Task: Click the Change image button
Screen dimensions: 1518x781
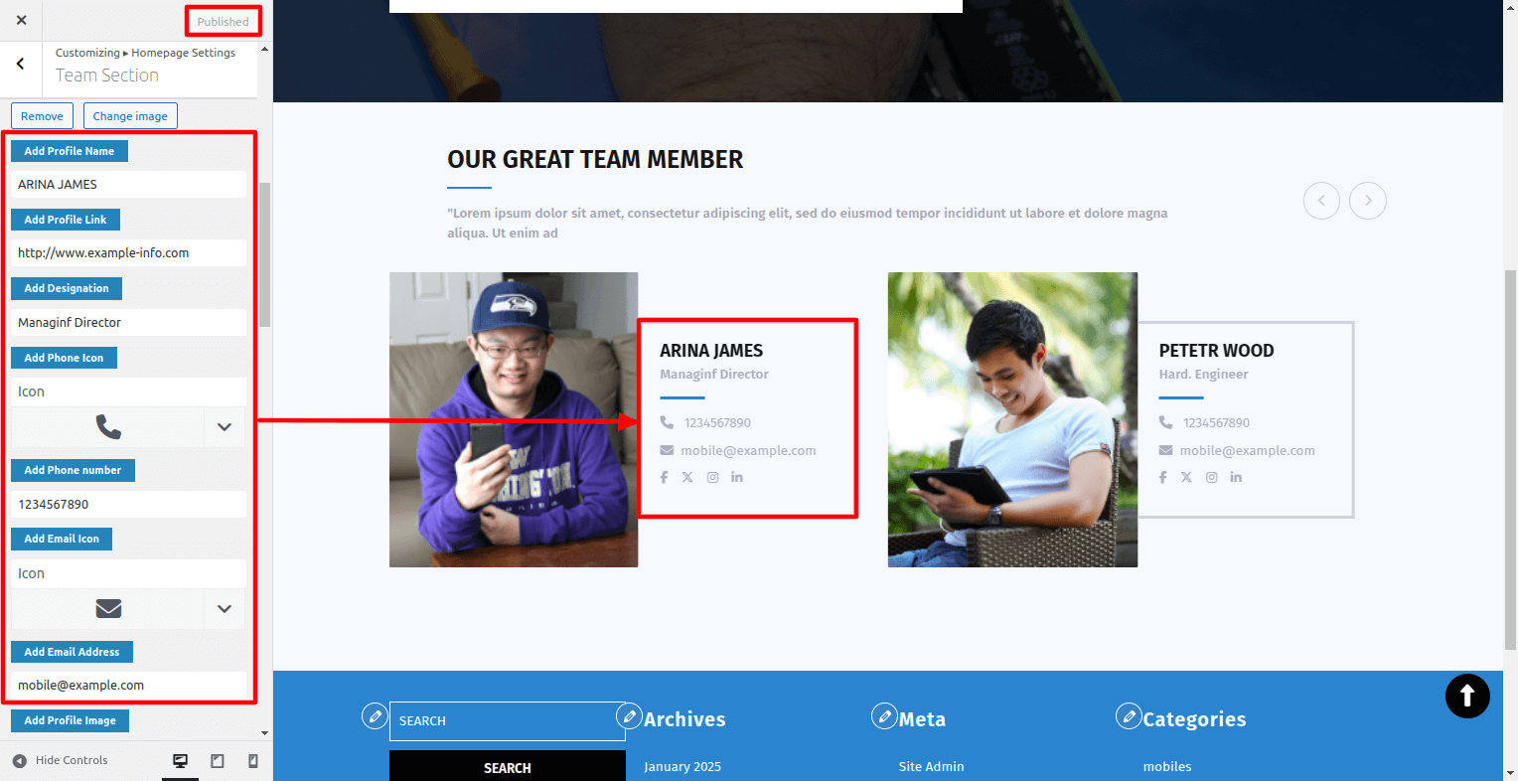Action: 130,116
